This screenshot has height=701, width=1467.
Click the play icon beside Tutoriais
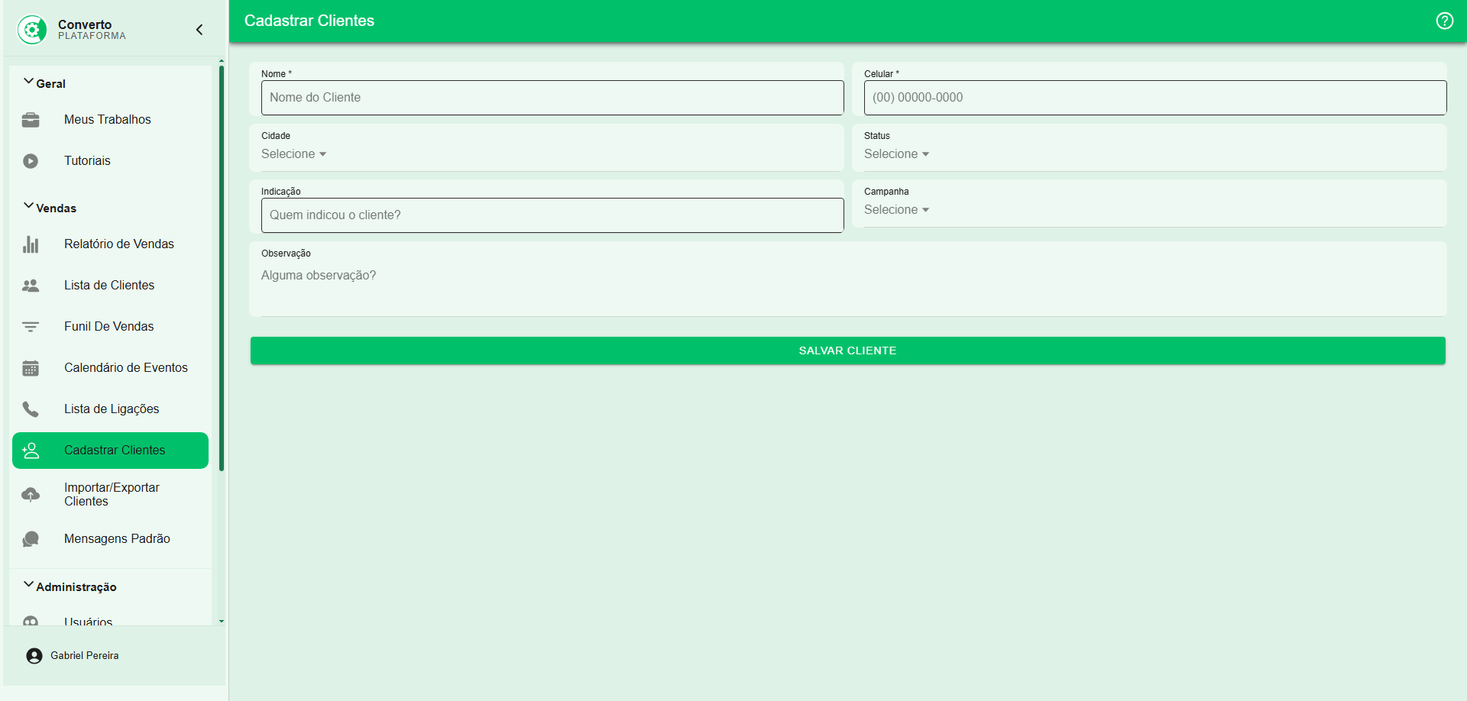(x=31, y=161)
